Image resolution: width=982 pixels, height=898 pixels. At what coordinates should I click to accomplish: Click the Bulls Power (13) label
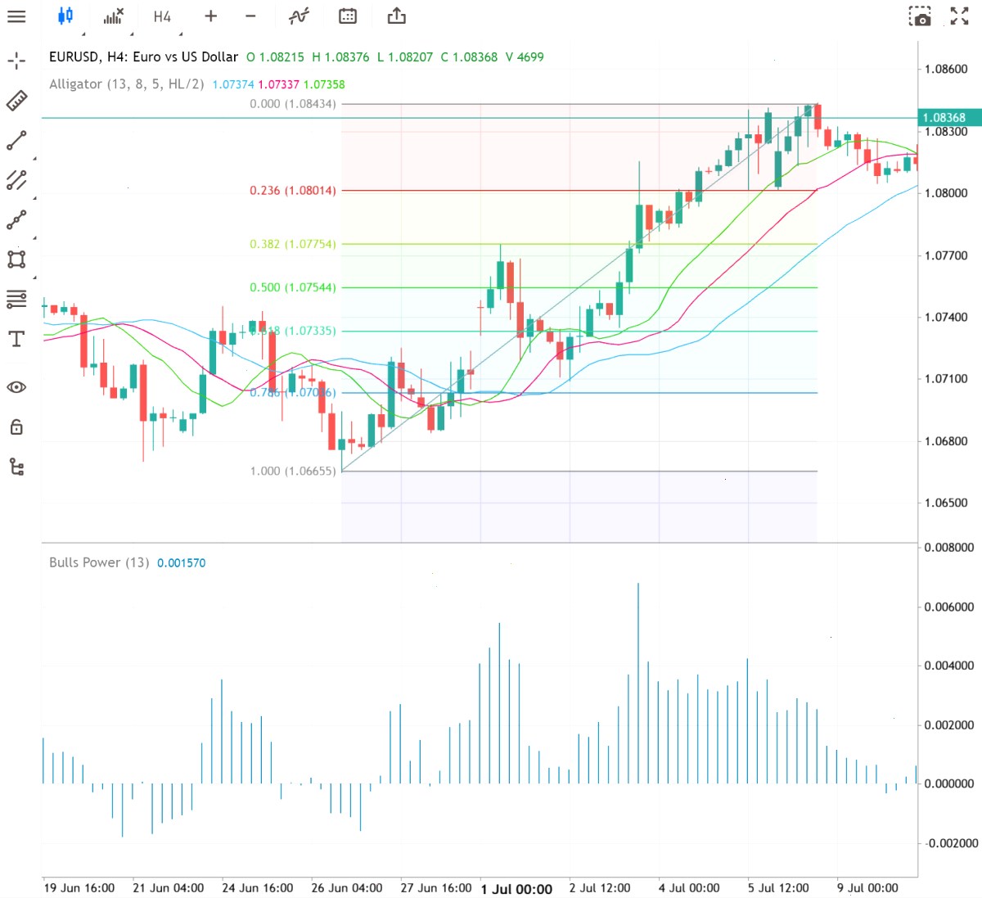[x=99, y=562]
